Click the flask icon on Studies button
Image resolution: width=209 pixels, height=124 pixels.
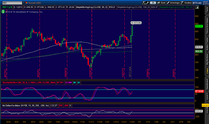[182, 3]
